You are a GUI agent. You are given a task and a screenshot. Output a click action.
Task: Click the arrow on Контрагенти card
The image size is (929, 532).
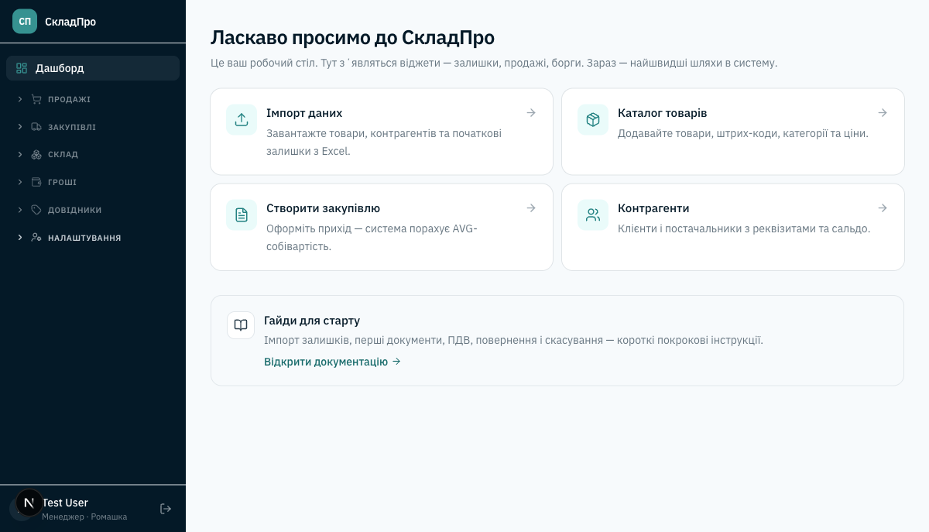883,208
